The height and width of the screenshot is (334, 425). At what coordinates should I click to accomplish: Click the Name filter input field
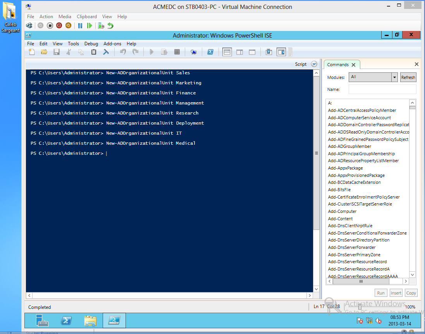coord(382,89)
